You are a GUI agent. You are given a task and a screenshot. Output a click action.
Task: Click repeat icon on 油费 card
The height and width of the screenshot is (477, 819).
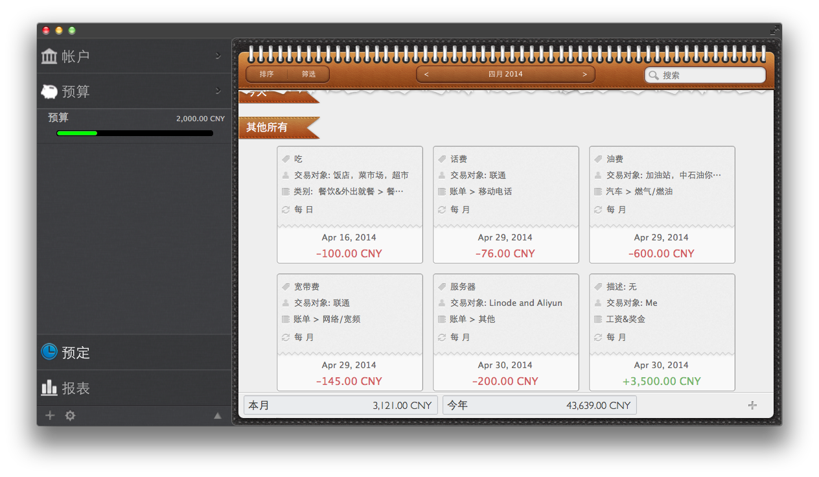(x=598, y=209)
